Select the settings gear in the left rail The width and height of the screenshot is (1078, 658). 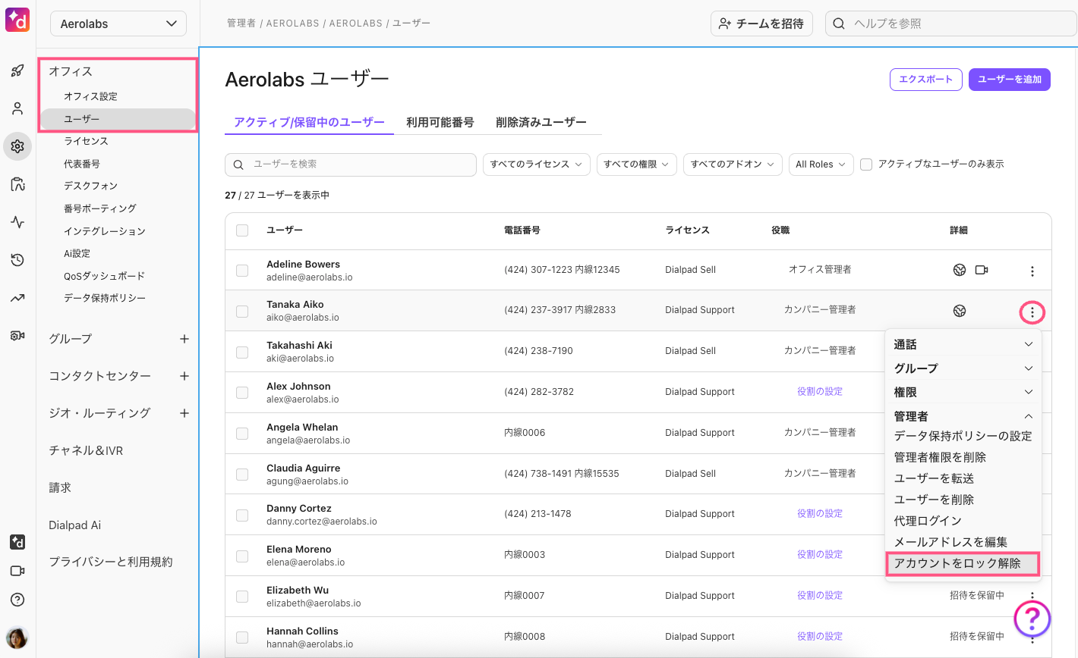(x=17, y=146)
